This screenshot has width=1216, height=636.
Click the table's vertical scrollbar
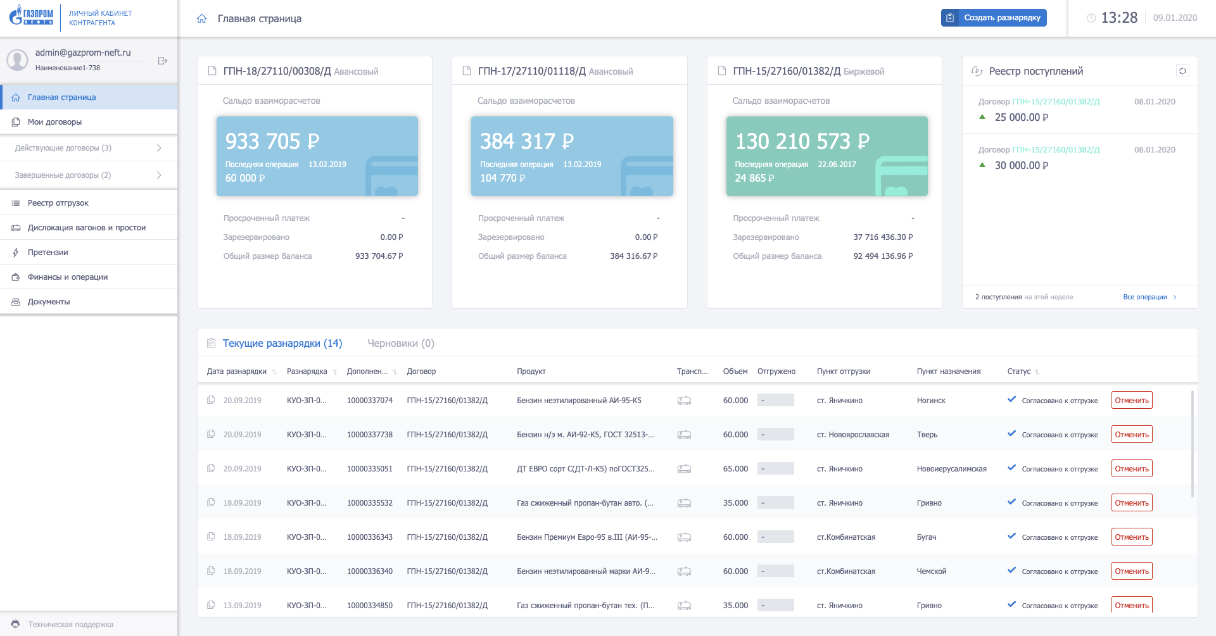point(1193,443)
